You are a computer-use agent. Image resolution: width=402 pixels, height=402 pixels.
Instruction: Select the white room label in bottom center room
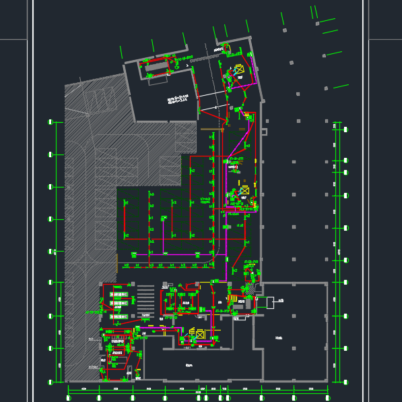pos(189,365)
